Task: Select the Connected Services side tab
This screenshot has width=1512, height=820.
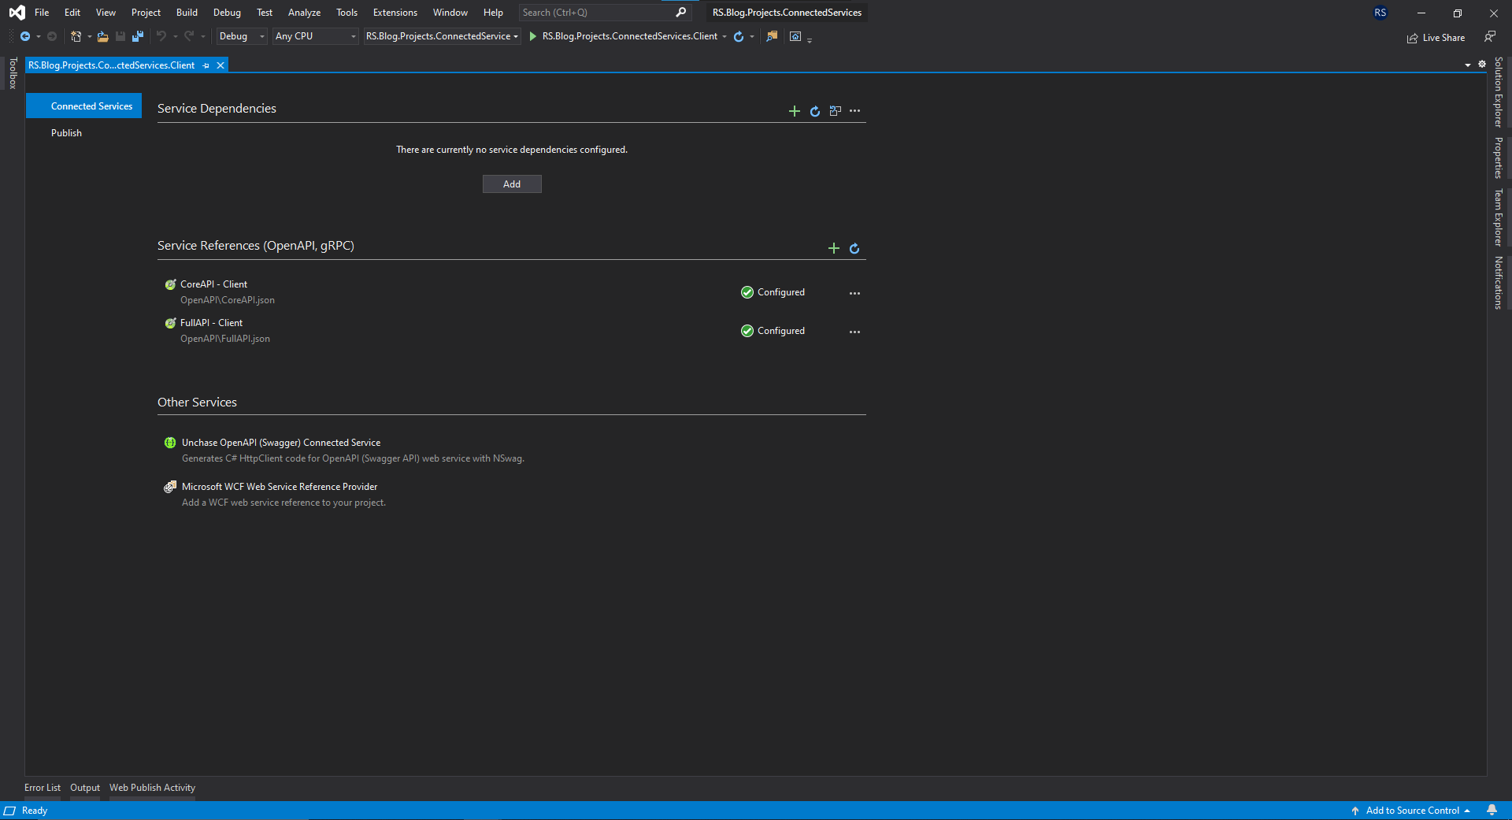Action: (83, 106)
